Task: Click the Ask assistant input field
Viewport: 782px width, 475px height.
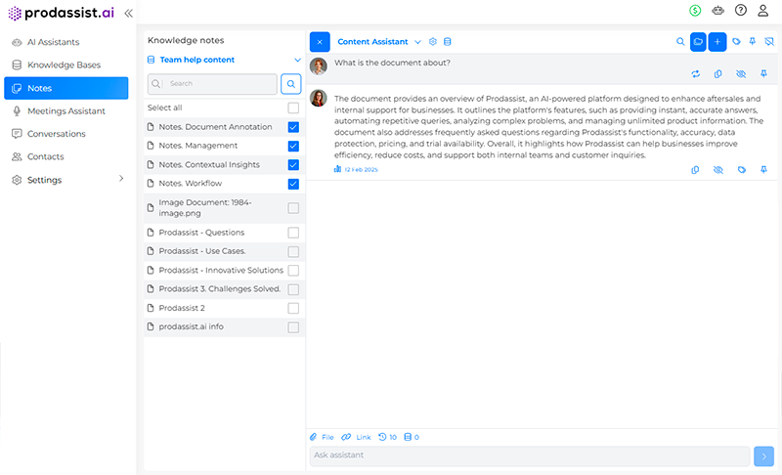Action: (528, 455)
